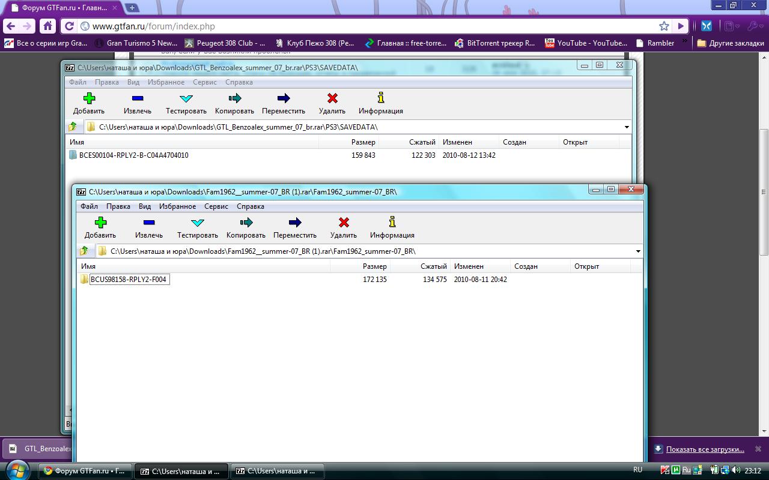Click the 23:12 clock in system tray
This screenshot has height=480, width=769.
pos(753,470)
